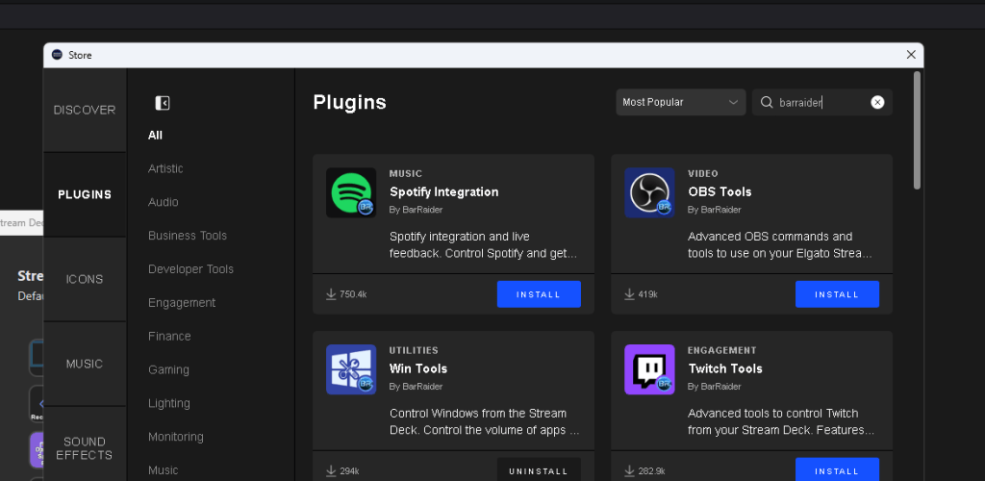Select the Monitoring category

coord(176,437)
